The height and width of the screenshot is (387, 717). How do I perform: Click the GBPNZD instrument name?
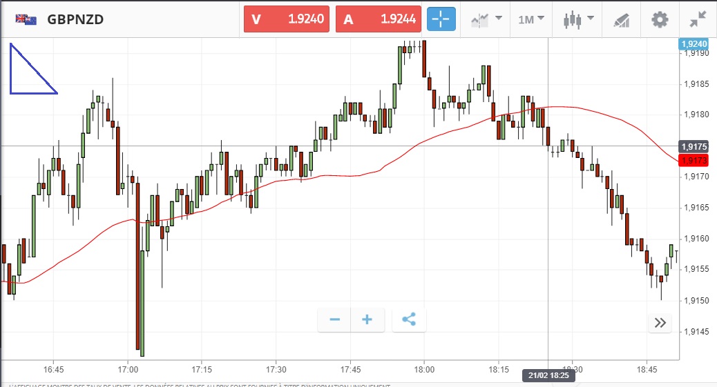coord(75,19)
